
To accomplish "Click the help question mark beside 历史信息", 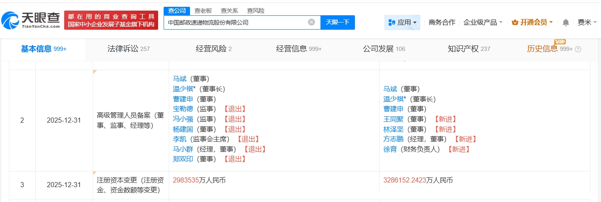I will (578, 49).
